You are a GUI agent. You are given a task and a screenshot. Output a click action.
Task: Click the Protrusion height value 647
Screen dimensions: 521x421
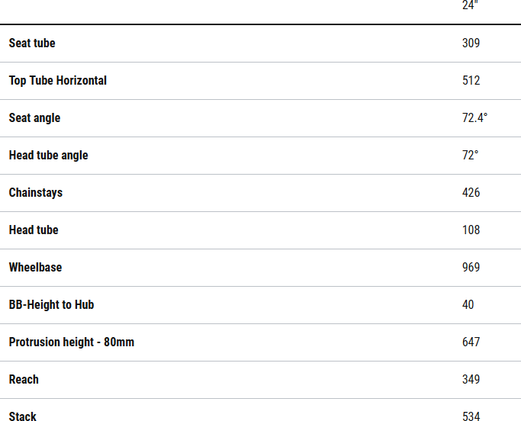[471, 342]
